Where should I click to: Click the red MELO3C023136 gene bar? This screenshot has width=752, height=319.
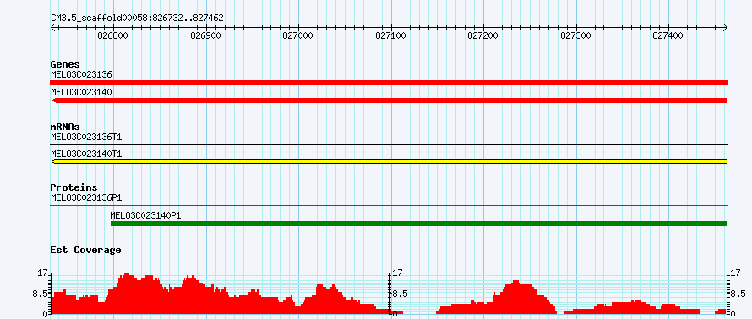tap(389, 83)
